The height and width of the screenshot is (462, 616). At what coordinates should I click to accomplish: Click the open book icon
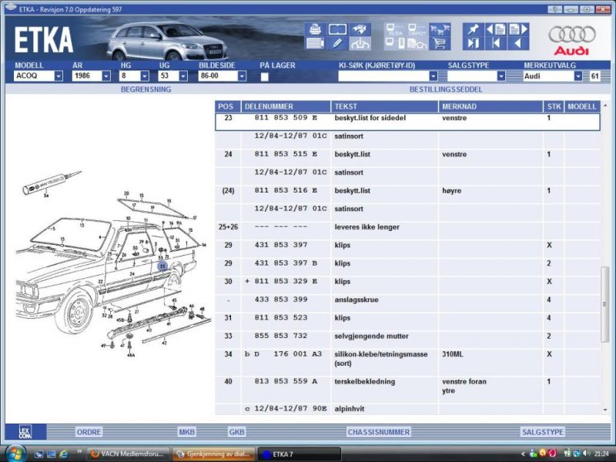click(337, 29)
